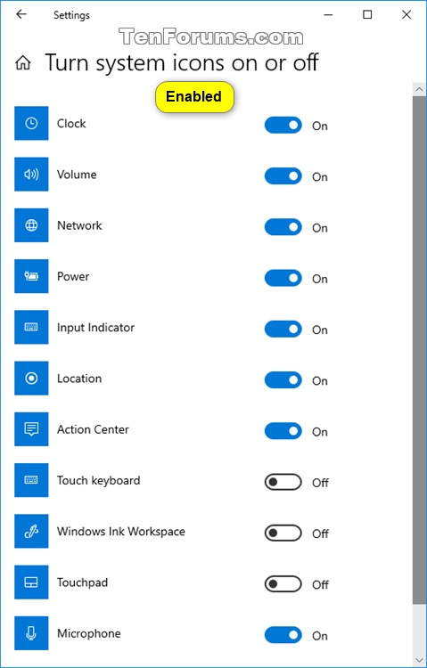The image size is (427, 668).
Task: Enable the Touchpad toggle
Action: (x=283, y=584)
